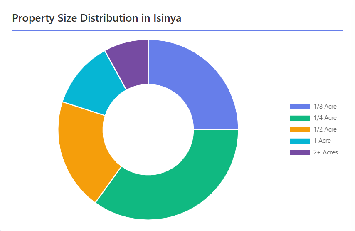
Task: Click the purple legend swatch for 2+ Acres
Action: pyautogui.click(x=300, y=152)
